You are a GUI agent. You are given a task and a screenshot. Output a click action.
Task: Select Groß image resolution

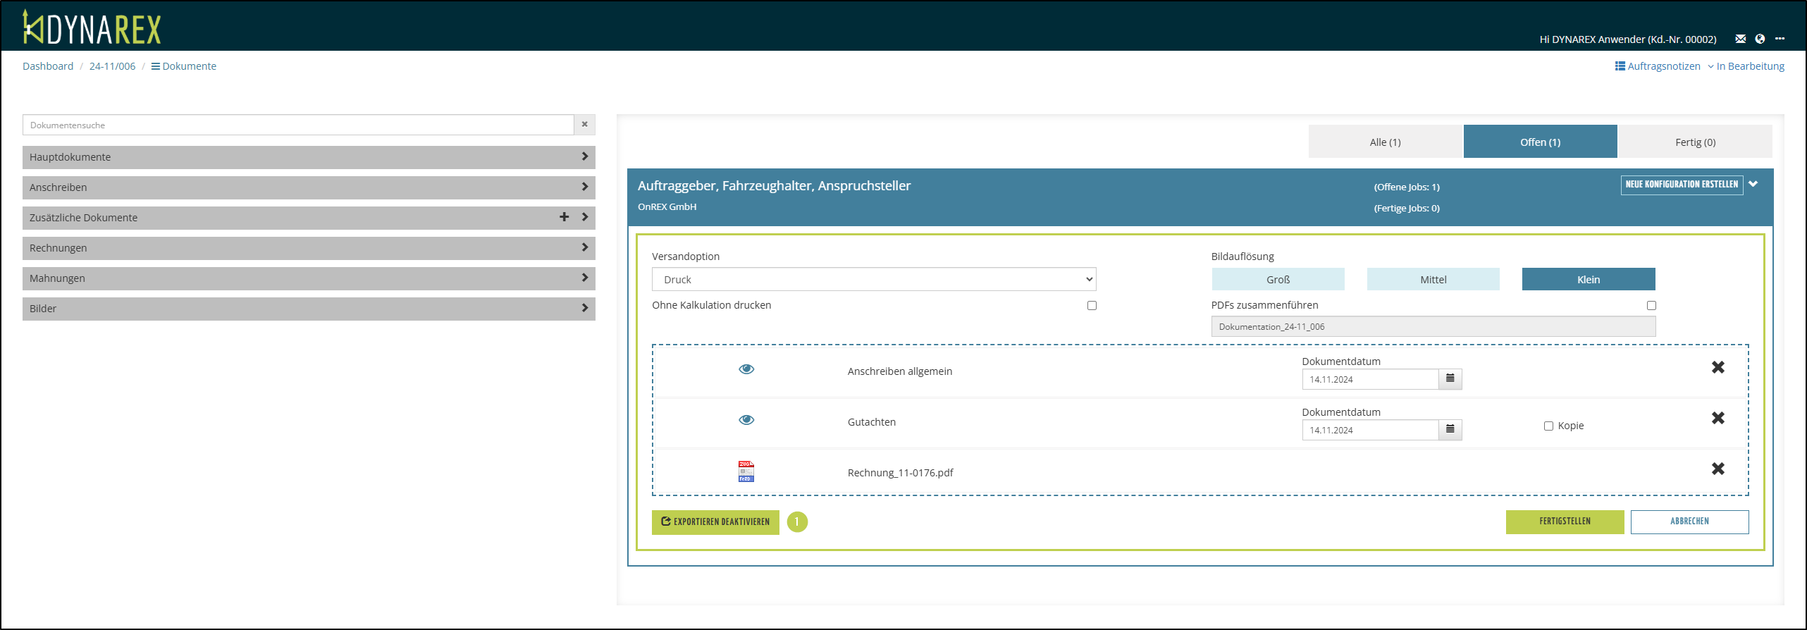[1278, 279]
